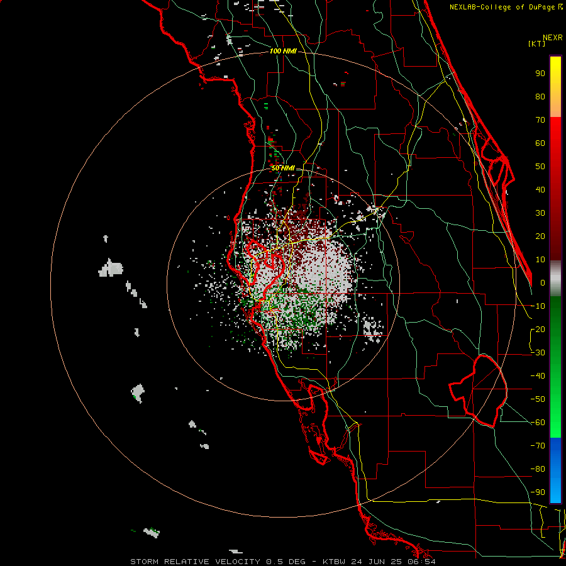The height and width of the screenshot is (566, 566).
Task: Click the positive 90 knot scale label
Action: 540,74
